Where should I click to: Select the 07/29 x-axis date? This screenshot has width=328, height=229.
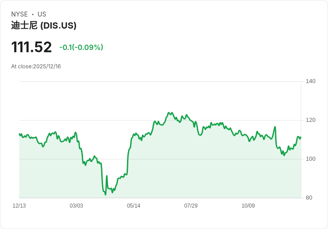click(x=191, y=206)
